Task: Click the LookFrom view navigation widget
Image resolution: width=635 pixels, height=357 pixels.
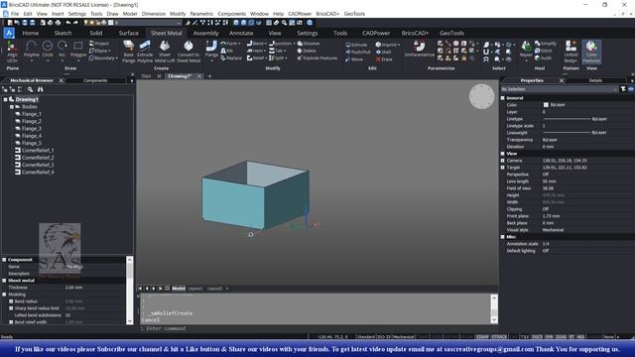Action: [x=481, y=97]
